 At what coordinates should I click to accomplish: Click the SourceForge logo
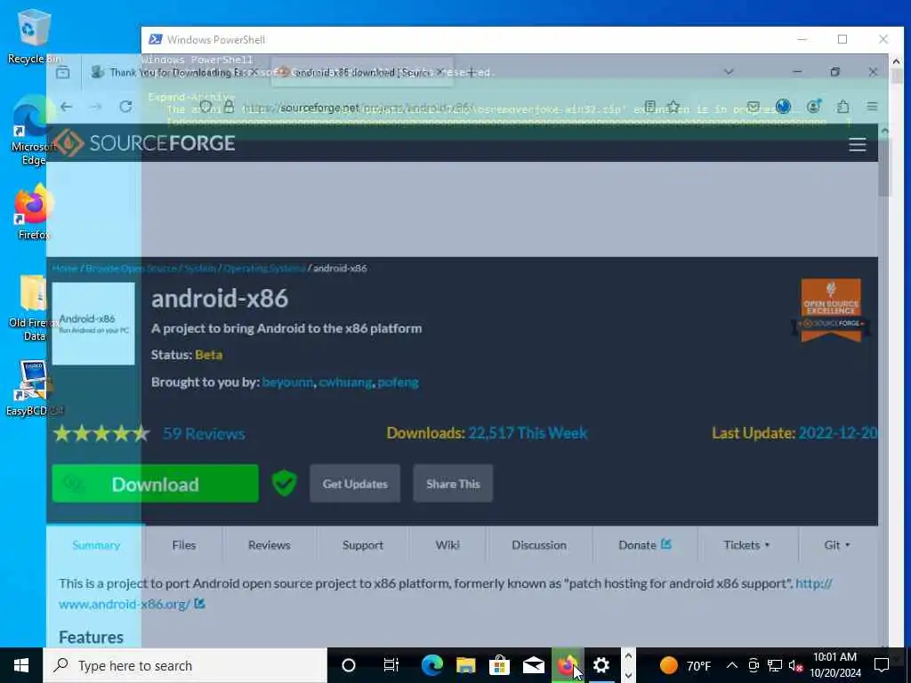pyautogui.click(x=144, y=143)
